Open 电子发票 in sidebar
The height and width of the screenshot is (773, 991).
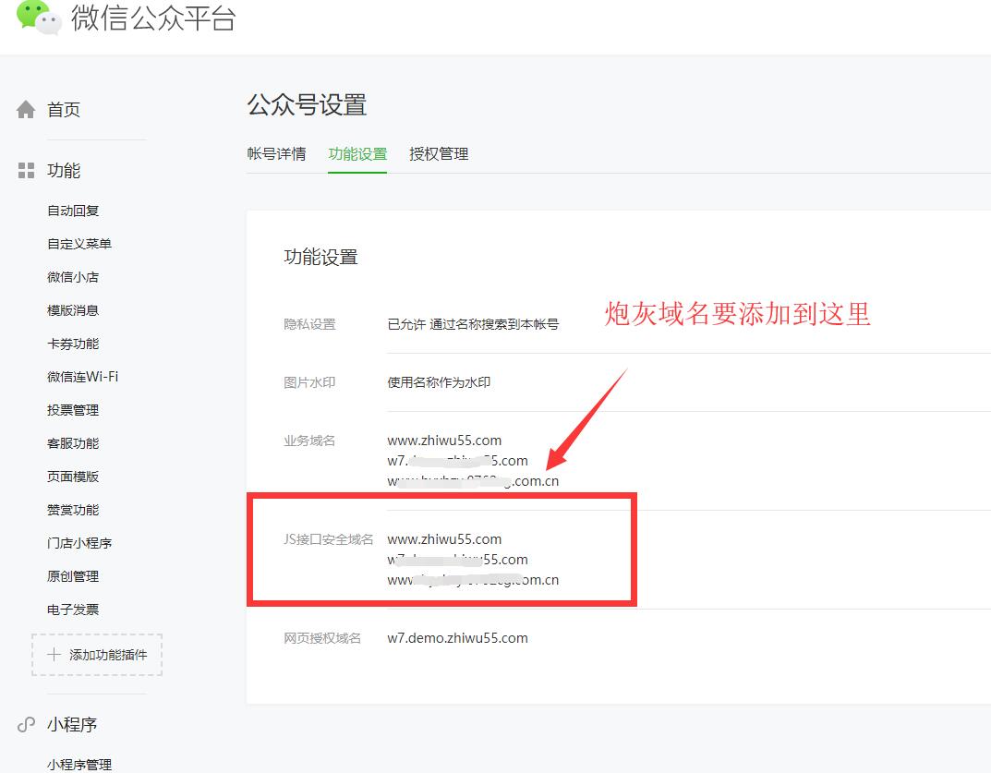tap(73, 610)
